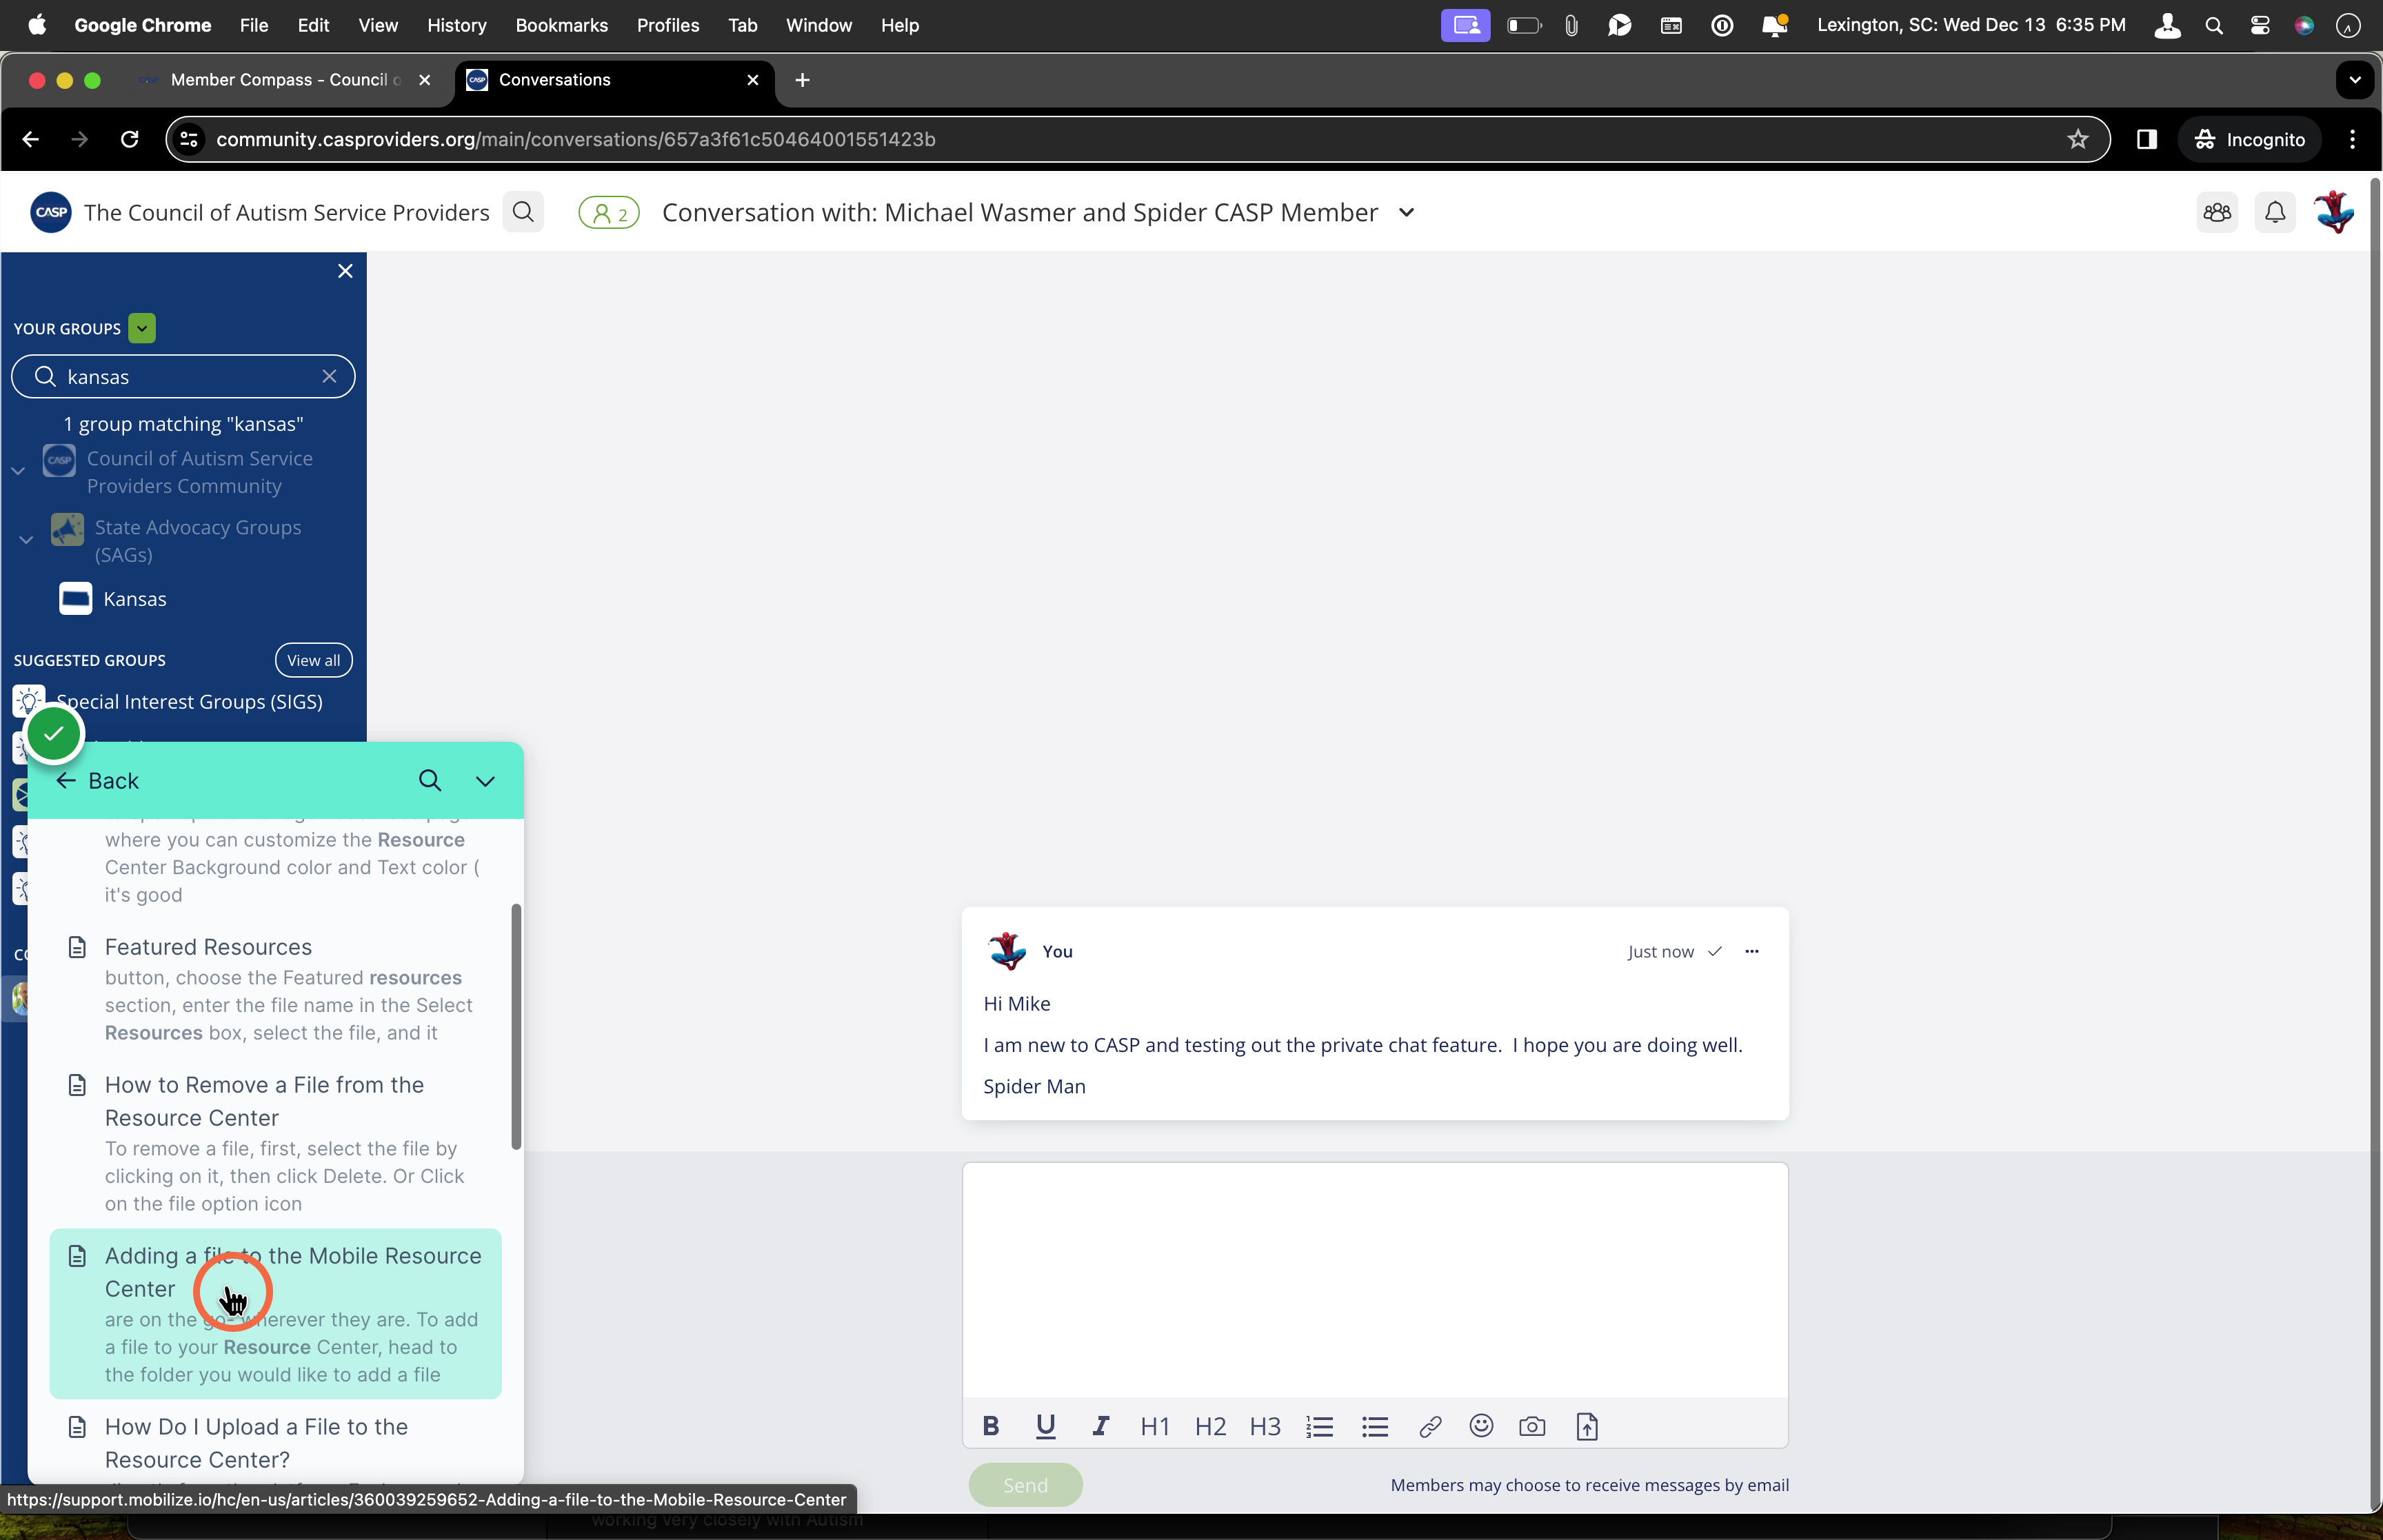Open Featured Resources help article

(x=276, y=988)
